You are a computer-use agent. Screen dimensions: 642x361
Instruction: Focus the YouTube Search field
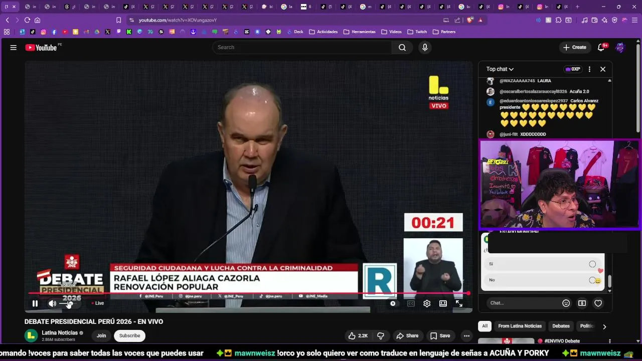point(302,47)
